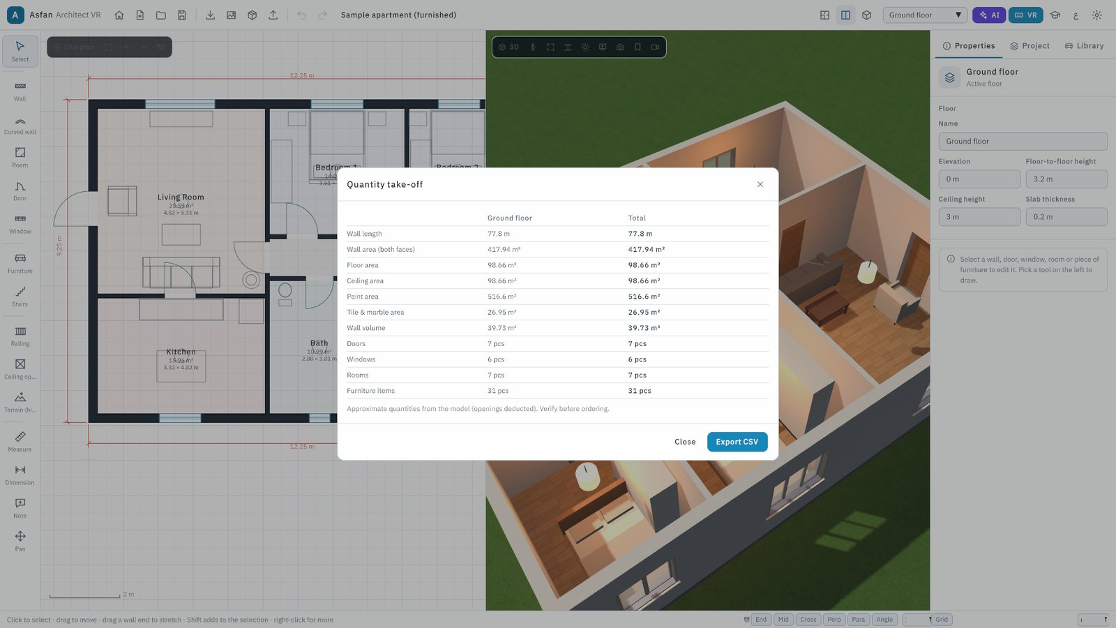Click the open folder icon
This screenshot has width=1116, height=628.
[x=161, y=15]
